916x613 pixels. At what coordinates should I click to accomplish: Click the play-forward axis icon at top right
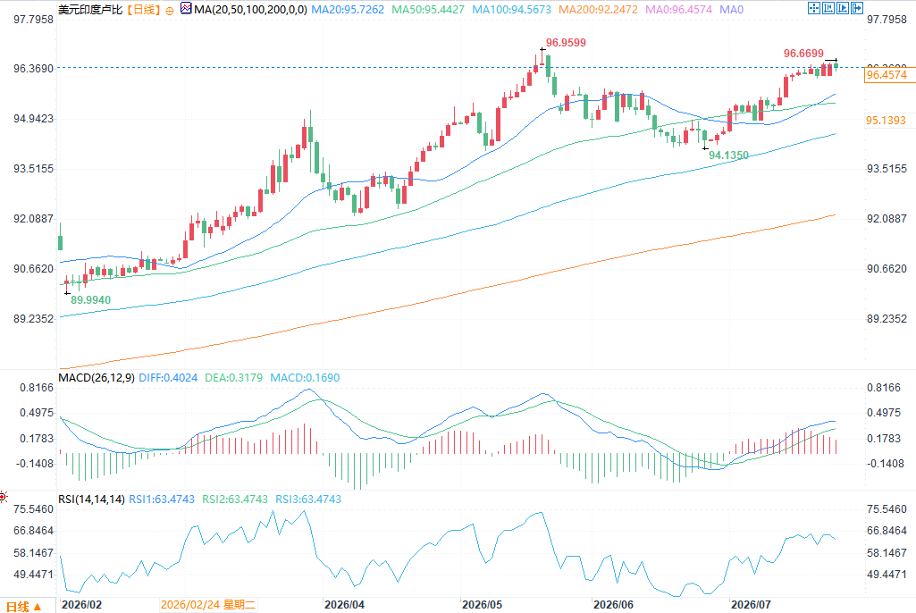coord(843,8)
